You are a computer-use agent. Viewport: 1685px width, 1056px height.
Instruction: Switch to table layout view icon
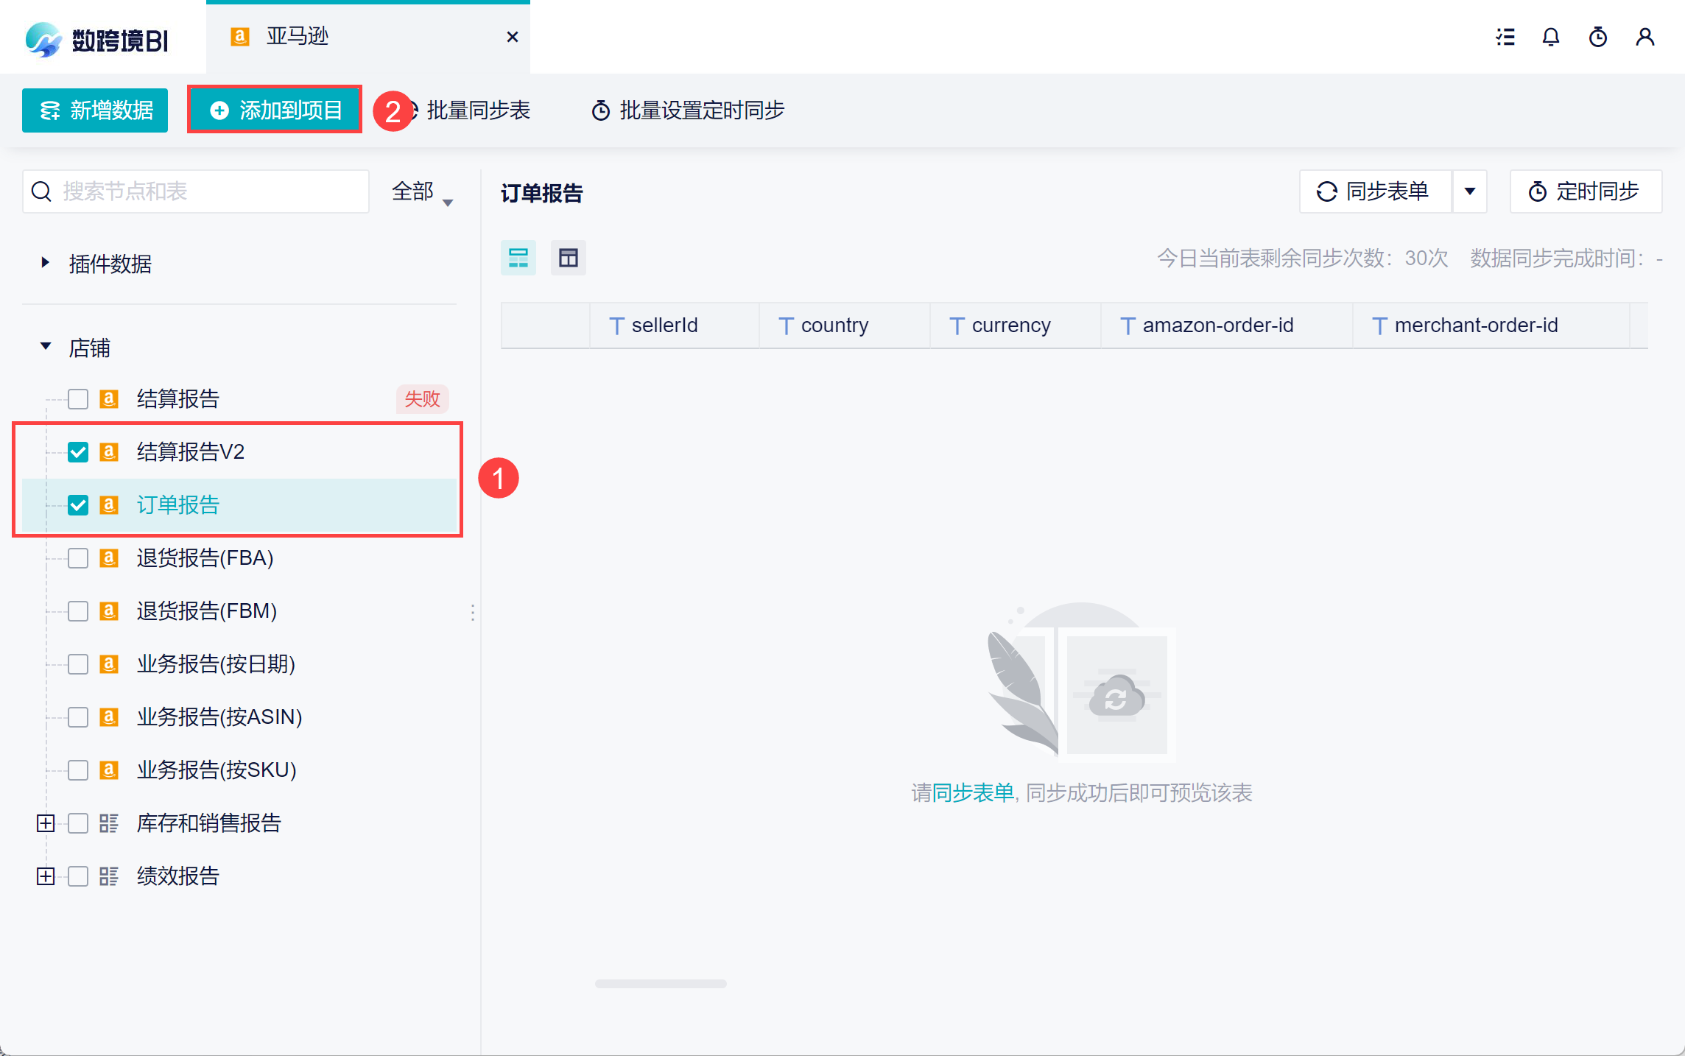tap(568, 258)
